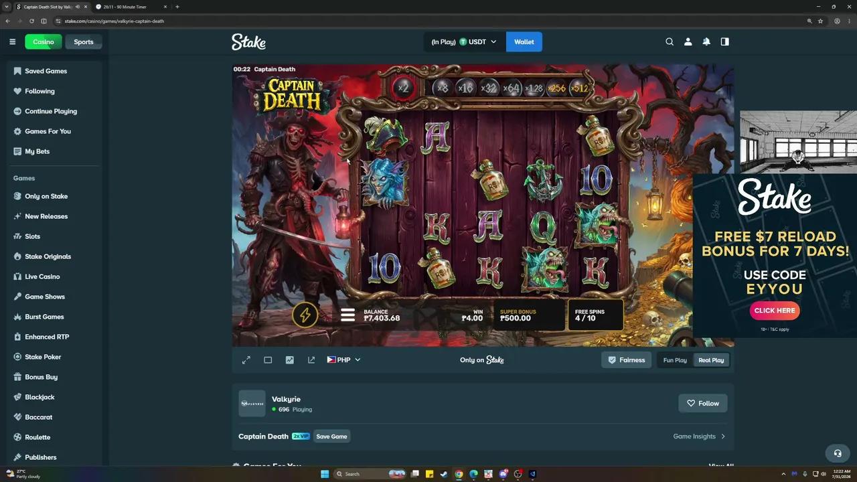Switch to Fun Play mode
The width and height of the screenshot is (857, 482).
675,360
